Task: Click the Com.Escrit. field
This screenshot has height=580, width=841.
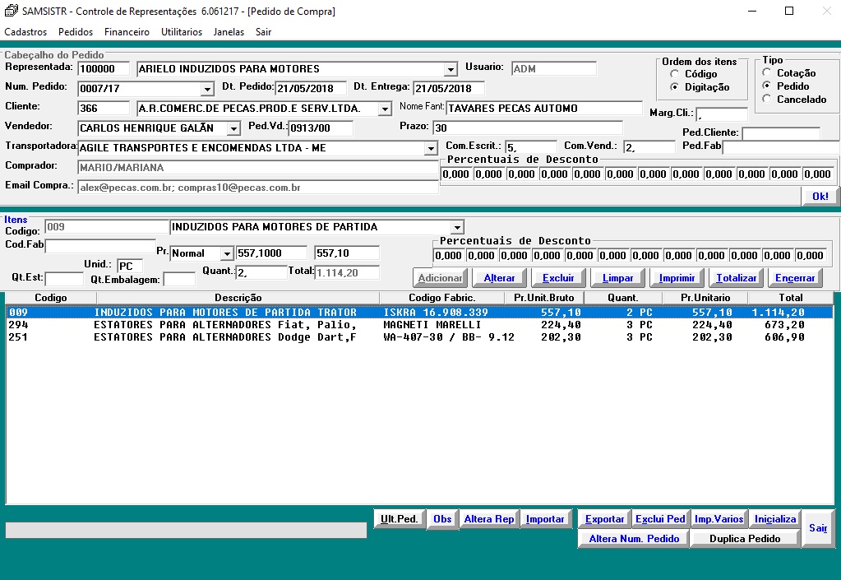Action: pyautogui.click(x=531, y=147)
